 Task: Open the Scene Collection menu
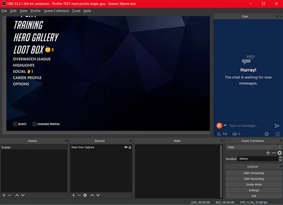tap(56, 11)
